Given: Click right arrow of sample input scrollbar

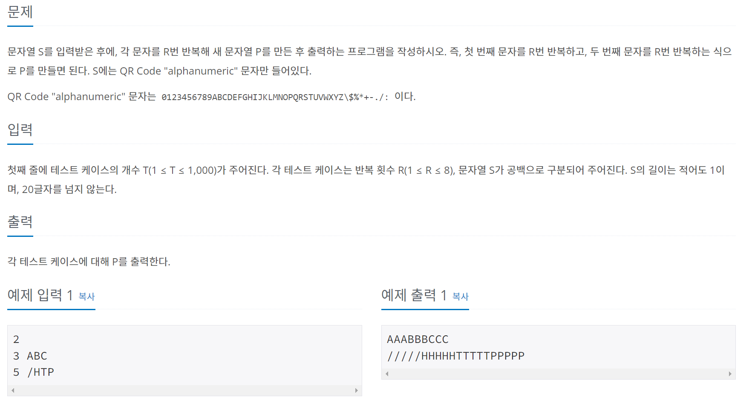Looking at the screenshot, I should tap(357, 390).
